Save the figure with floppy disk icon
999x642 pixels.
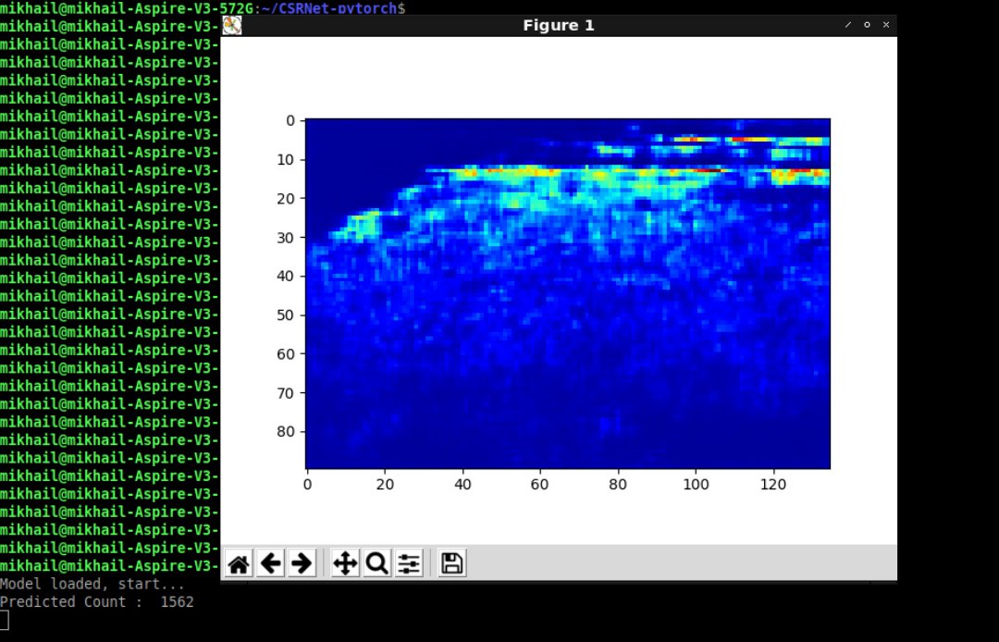(x=451, y=562)
